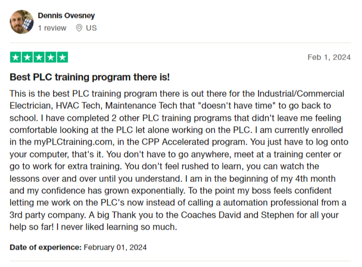Click the "HVAC Tech" phrase in the review
This screenshot has width=362, height=267.
[79, 106]
